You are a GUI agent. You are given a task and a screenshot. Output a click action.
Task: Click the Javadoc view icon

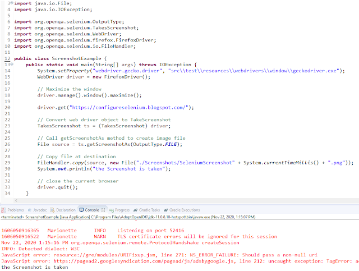(x=29, y=210)
